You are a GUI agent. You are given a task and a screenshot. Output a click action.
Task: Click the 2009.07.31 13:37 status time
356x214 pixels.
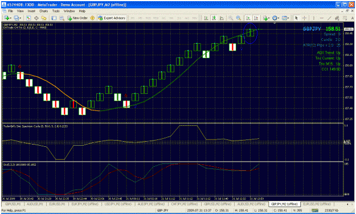pyautogui.click(x=199, y=211)
